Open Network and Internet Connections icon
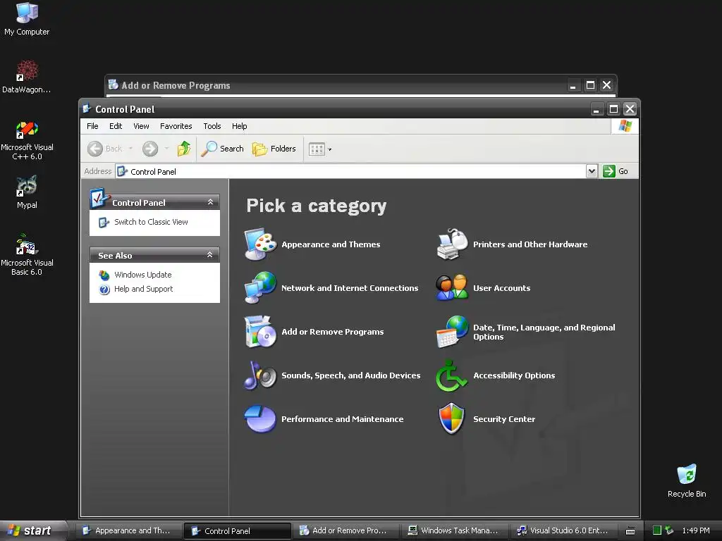Screen dimensions: 722x541 pyautogui.click(x=260, y=287)
